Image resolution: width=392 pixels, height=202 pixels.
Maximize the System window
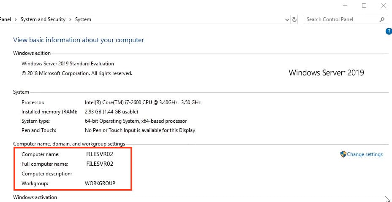click(364, 5)
